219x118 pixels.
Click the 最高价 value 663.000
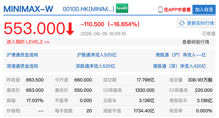35,90
